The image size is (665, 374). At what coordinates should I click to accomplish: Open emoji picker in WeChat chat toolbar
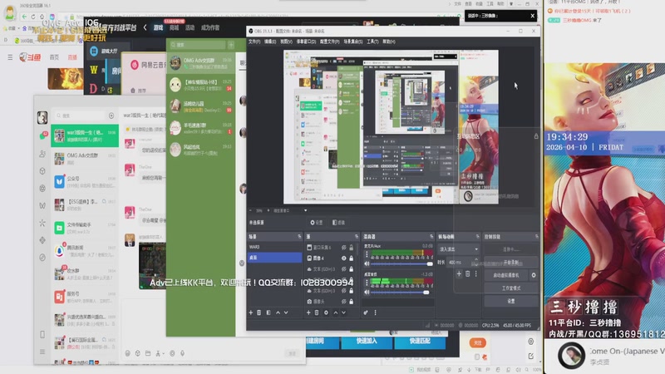(x=128, y=353)
